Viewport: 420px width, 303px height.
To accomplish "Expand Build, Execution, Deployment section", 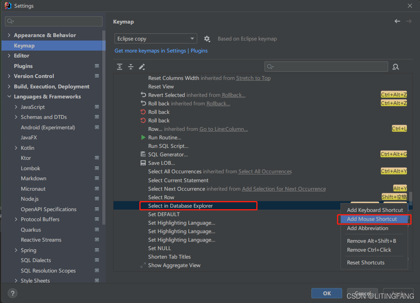I will (x=9, y=86).
